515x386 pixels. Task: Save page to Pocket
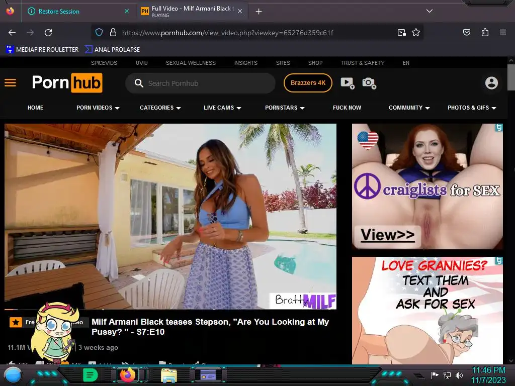(x=467, y=32)
